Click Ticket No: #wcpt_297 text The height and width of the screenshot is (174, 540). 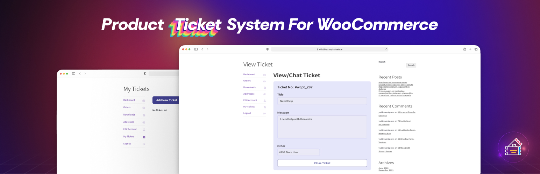(295, 87)
